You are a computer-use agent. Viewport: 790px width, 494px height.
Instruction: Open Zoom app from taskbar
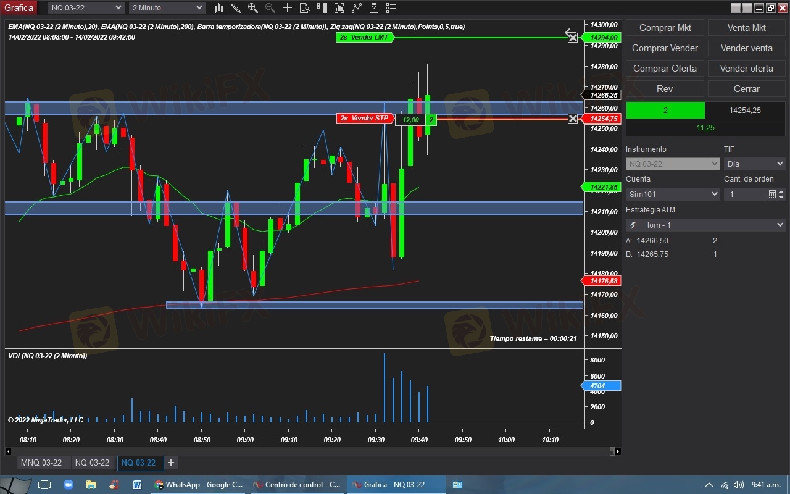point(68,485)
